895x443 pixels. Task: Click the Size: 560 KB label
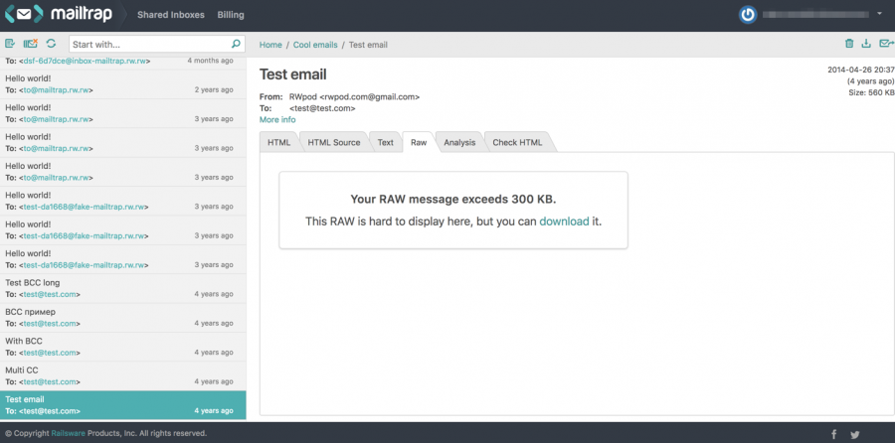(871, 92)
